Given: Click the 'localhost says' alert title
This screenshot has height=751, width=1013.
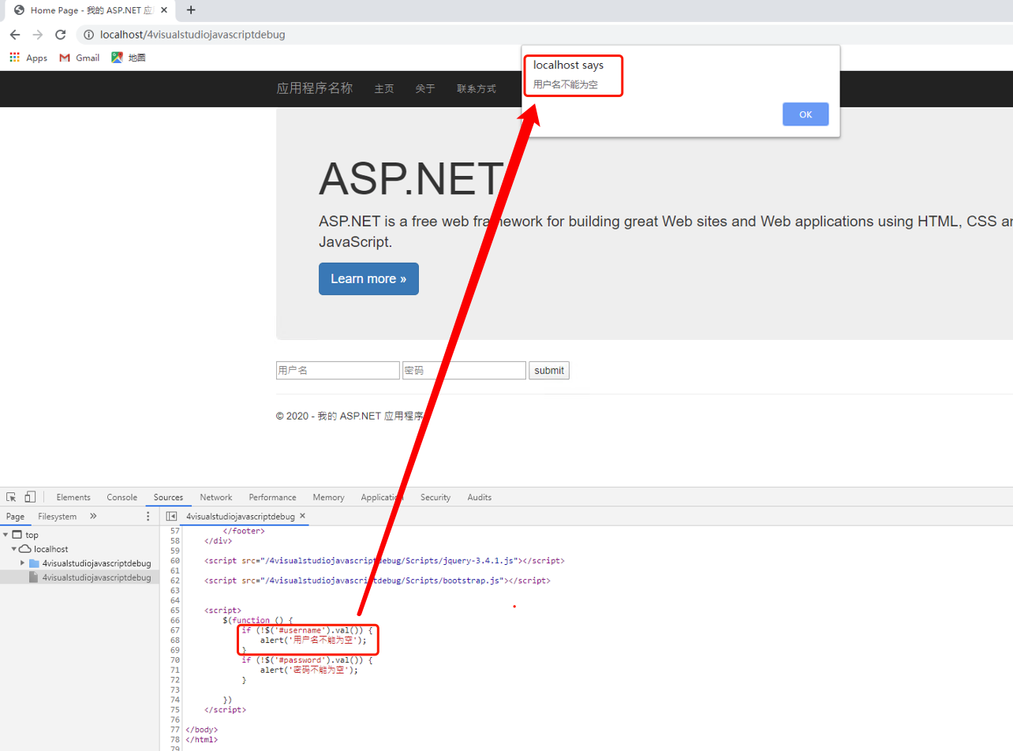Looking at the screenshot, I should [x=568, y=65].
